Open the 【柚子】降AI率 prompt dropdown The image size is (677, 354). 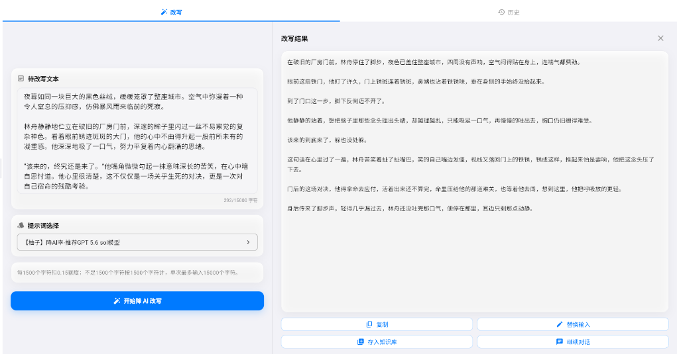(137, 242)
